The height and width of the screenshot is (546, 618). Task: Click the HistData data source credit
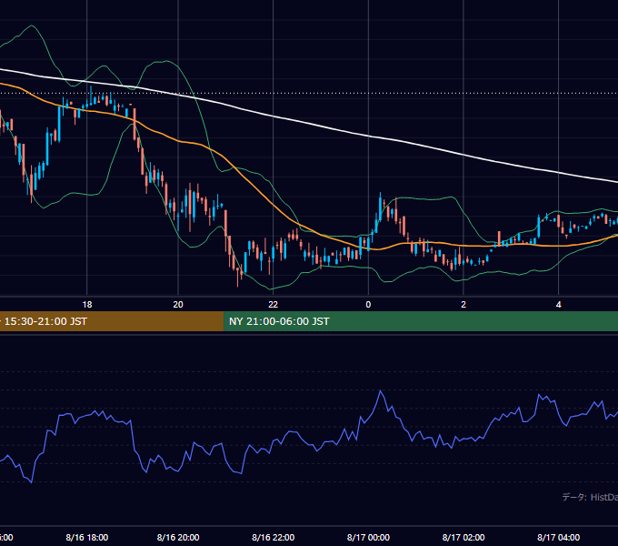(x=590, y=497)
